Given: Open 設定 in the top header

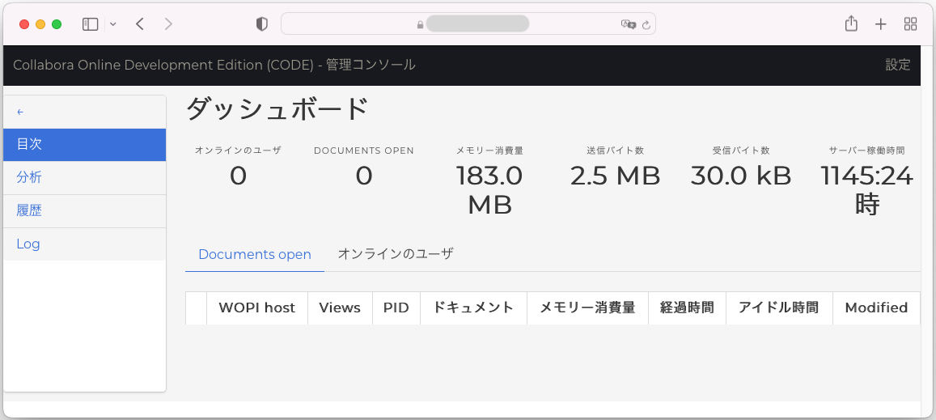Looking at the screenshot, I should point(898,65).
